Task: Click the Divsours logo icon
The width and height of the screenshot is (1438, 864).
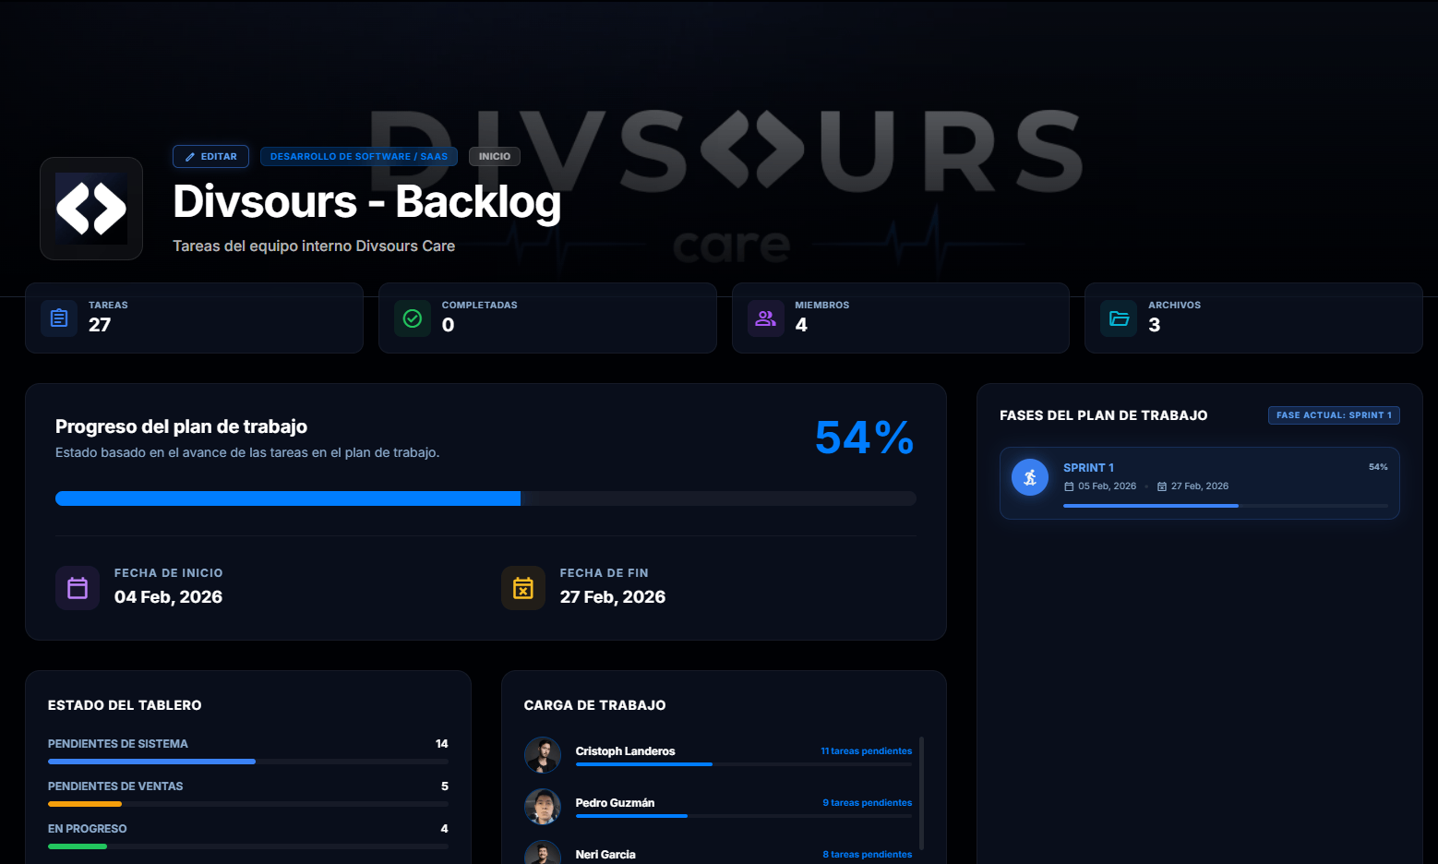Action: [x=90, y=209]
